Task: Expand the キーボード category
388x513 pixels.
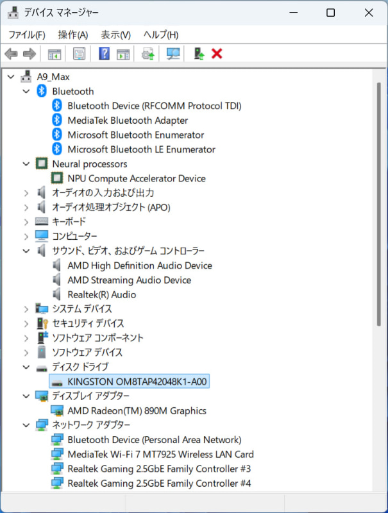Action: click(x=26, y=222)
